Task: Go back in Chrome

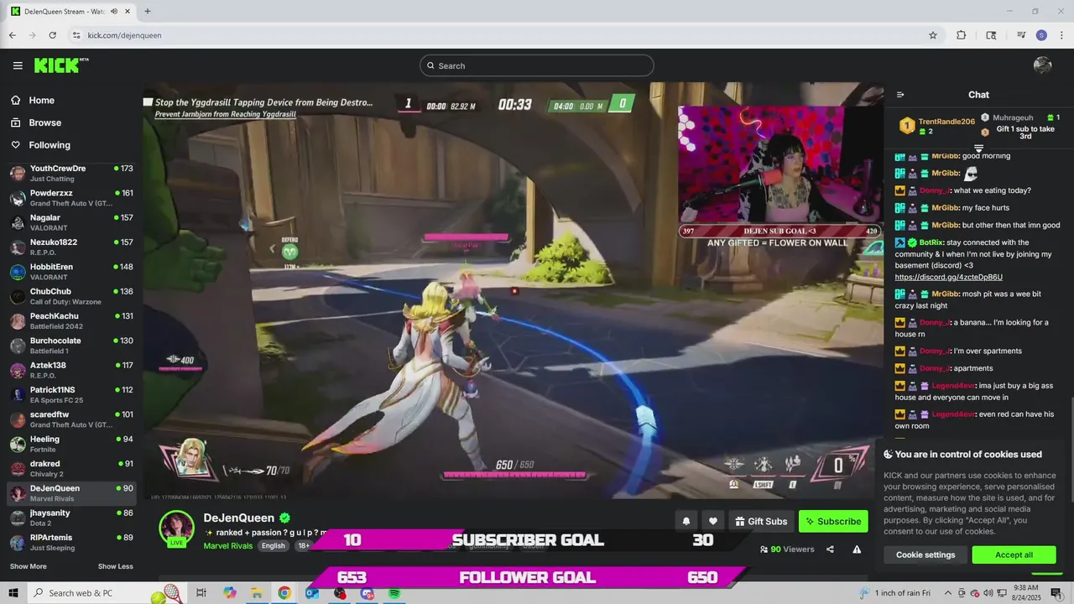Action: click(x=12, y=35)
